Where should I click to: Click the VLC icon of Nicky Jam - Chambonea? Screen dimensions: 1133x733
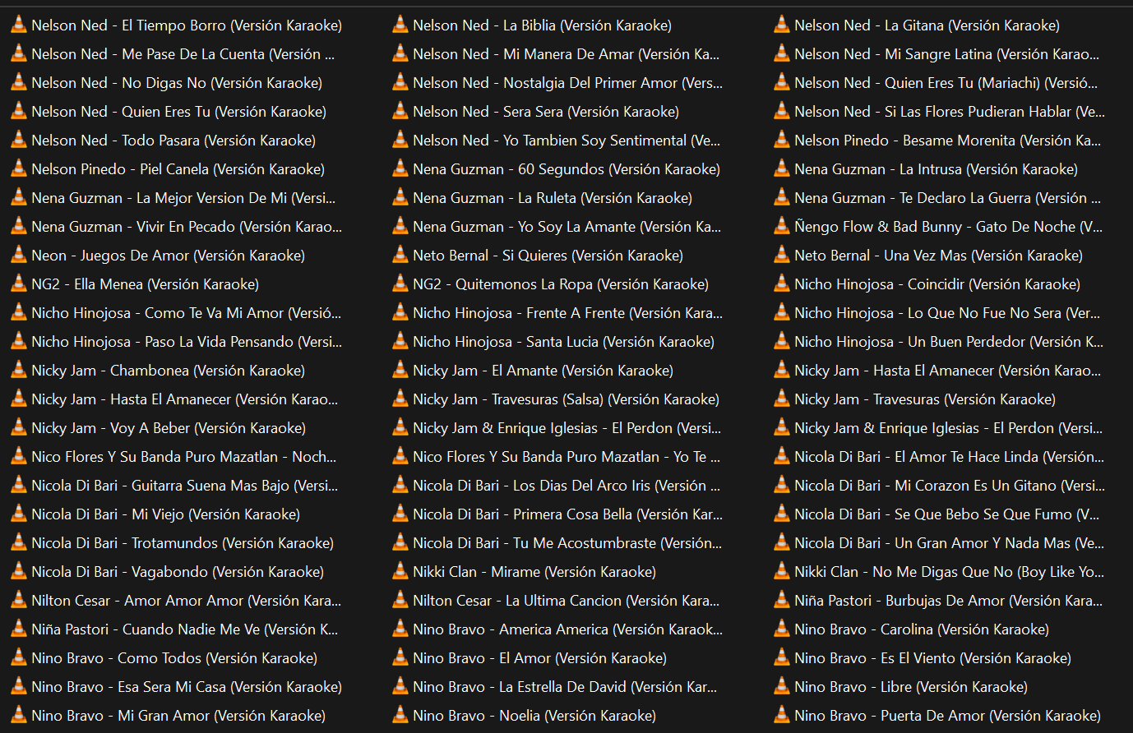pos(19,371)
